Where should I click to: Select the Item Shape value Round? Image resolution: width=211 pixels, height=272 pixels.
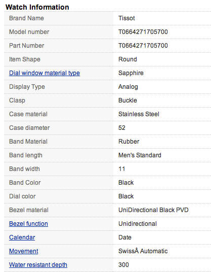click(128, 59)
